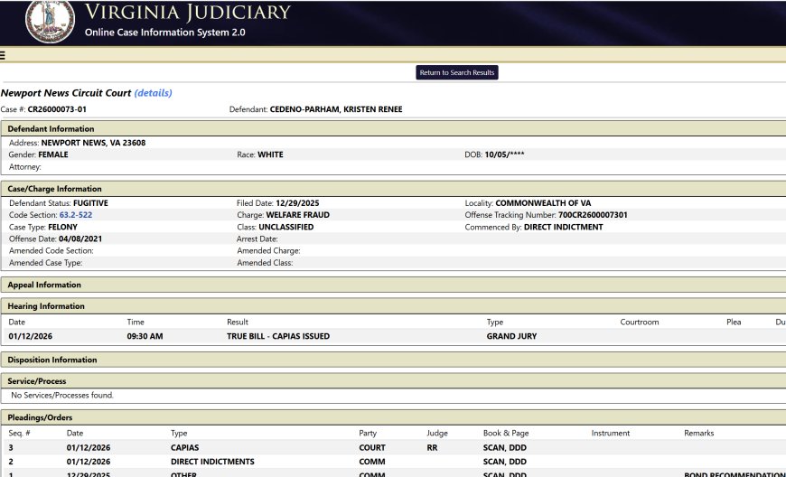Collapse the Case/Charge Information section header

[x=54, y=189]
